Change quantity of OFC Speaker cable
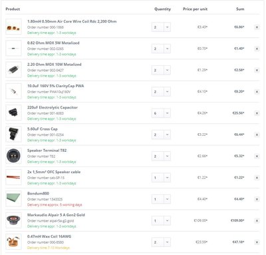The width and height of the screenshot is (266, 255). point(161,178)
